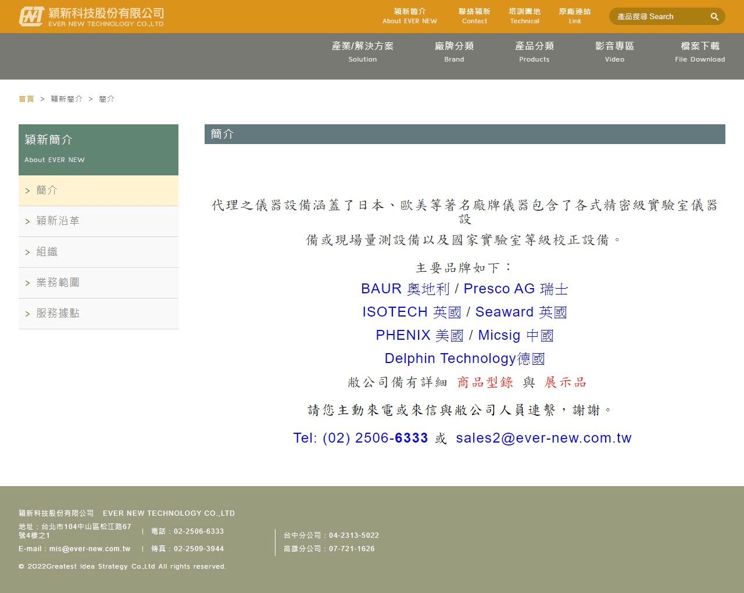Click the footer phone 02-2506-6333
Image resolution: width=744 pixels, height=593 pixels.
[199, 531]
